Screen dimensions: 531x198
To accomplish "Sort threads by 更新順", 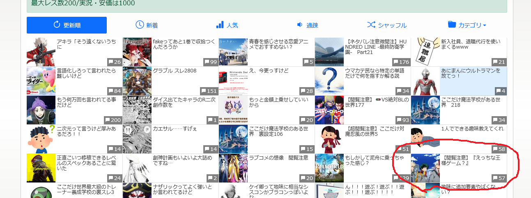I will (x=67, y=25).
